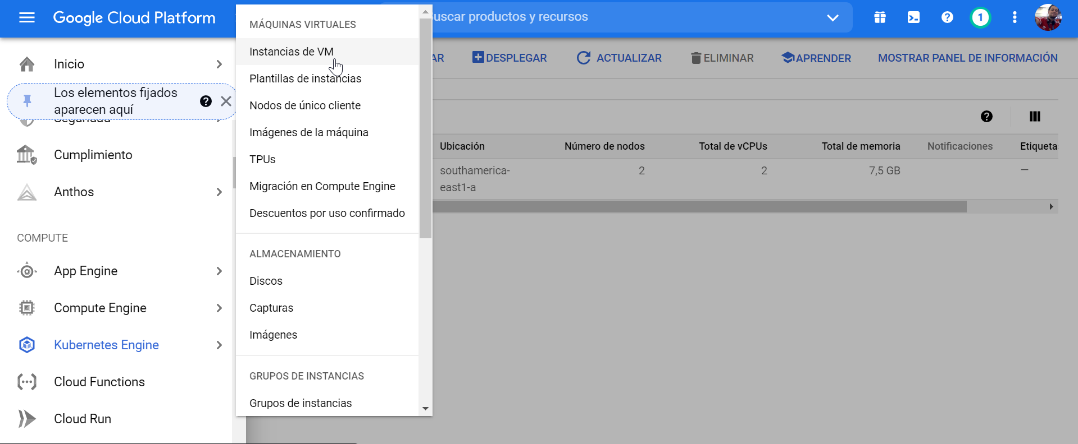Open the help question mark in top bar
The width and height of the screenshot is (1078, 444).
tap(947, 17)
